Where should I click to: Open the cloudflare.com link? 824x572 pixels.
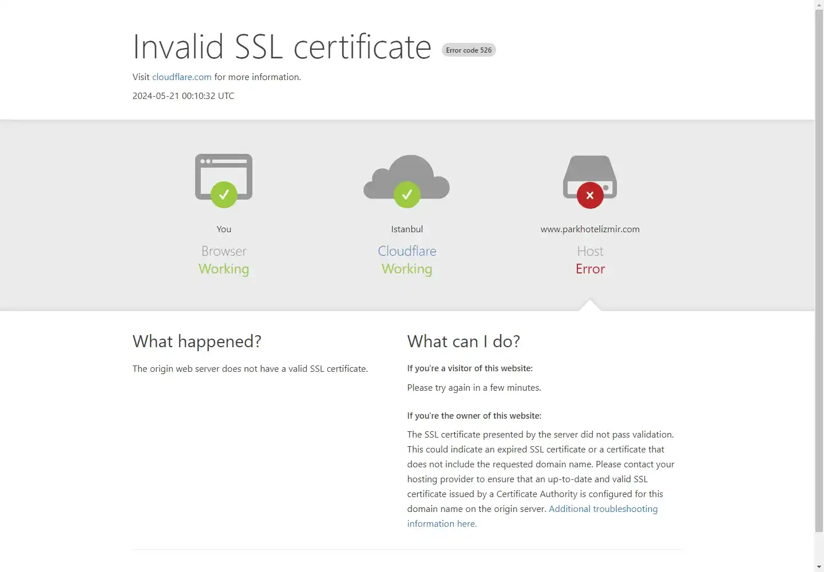click(x=181, y=77)
